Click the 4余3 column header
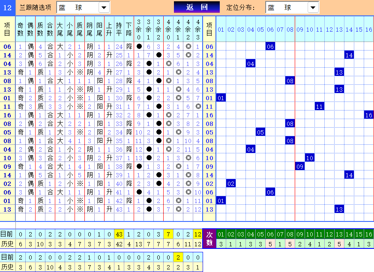The image size is (374, 272). pyautogui.click(x=198, y=29)
